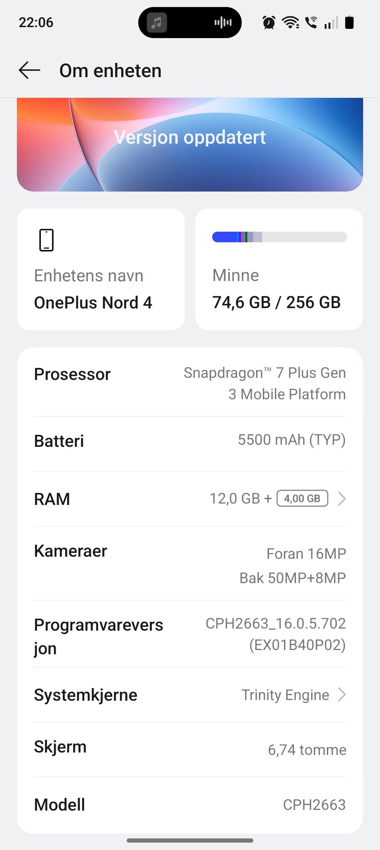Open the music note icon in status pill
Image resolution: width=380 pixels, height=850 pixels.
coord(157,22)
